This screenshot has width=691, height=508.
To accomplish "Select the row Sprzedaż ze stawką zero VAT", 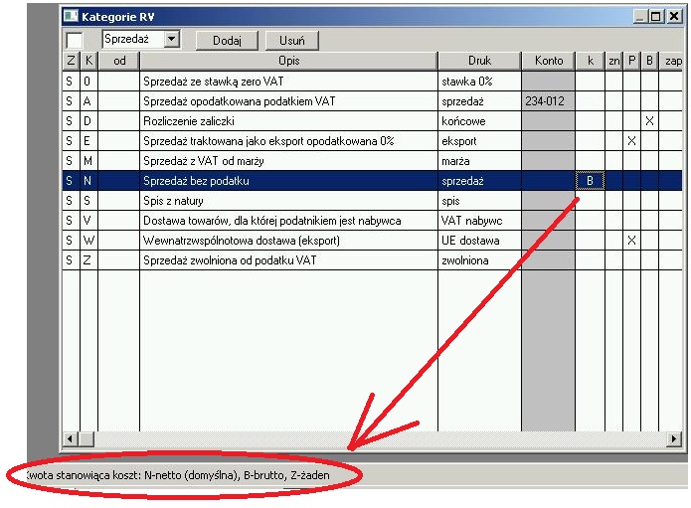I will pos(287,81).
